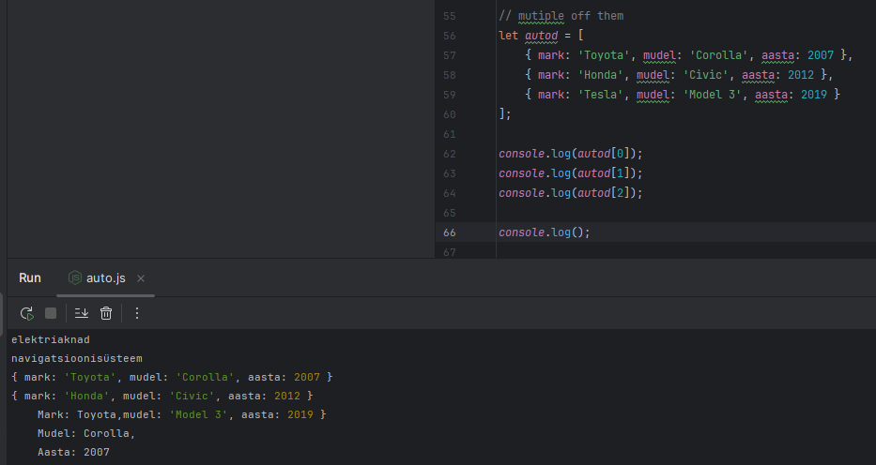Click 'elektriaknad' output line in console
This screenshot has height=465, width=876.
(51, 339)
